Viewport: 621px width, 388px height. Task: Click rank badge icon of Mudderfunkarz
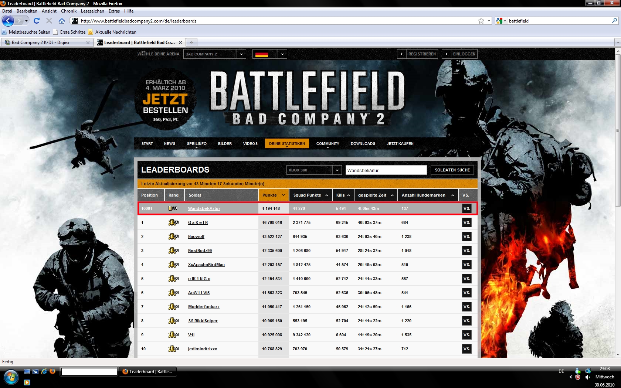click(x=173, y=307)
